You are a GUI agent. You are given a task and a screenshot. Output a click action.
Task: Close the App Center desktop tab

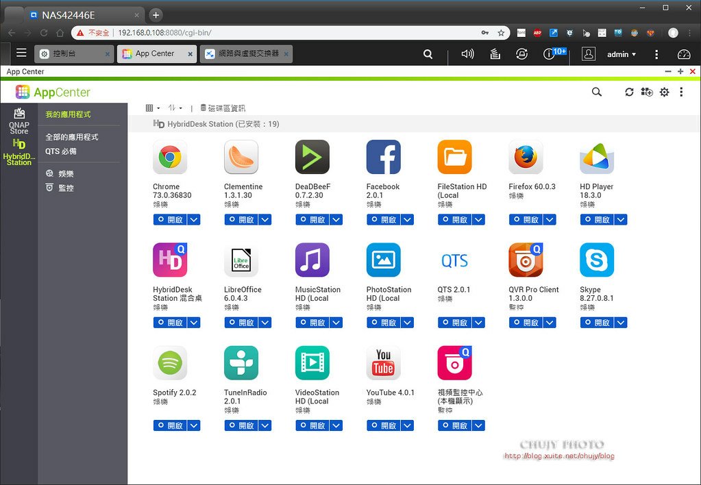190,54
